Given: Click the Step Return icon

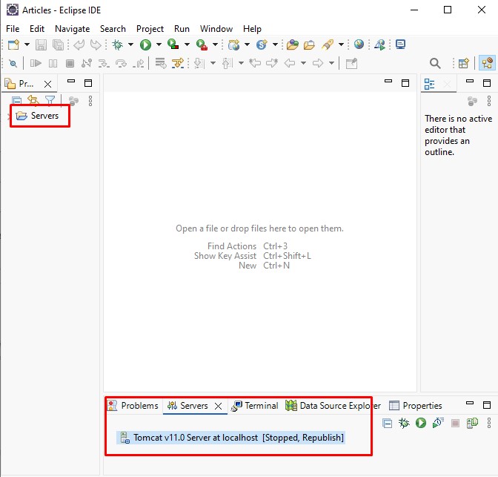Looking at the screenshot, I should coord(138,63).
